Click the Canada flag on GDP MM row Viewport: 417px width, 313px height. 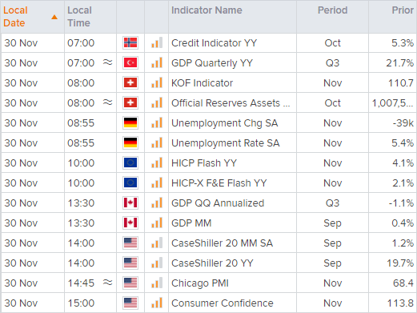click(130, 223)
